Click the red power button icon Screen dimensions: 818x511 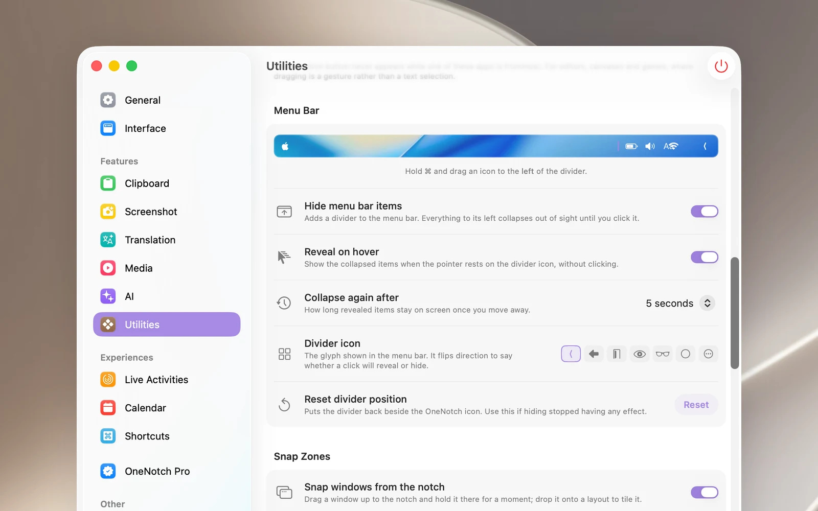tap(721, 66)
